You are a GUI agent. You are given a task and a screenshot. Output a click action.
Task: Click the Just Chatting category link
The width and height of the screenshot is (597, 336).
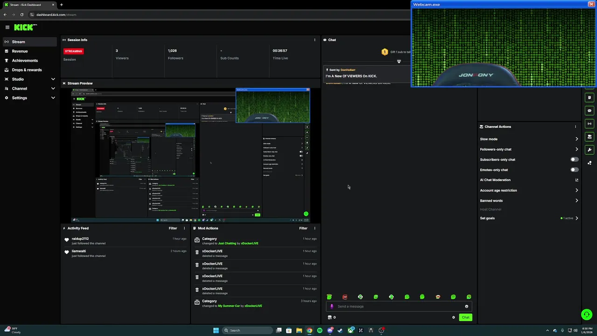pyautogui.click(x=227, y=243)
